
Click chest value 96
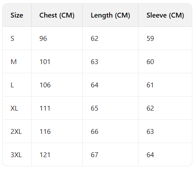43,39
